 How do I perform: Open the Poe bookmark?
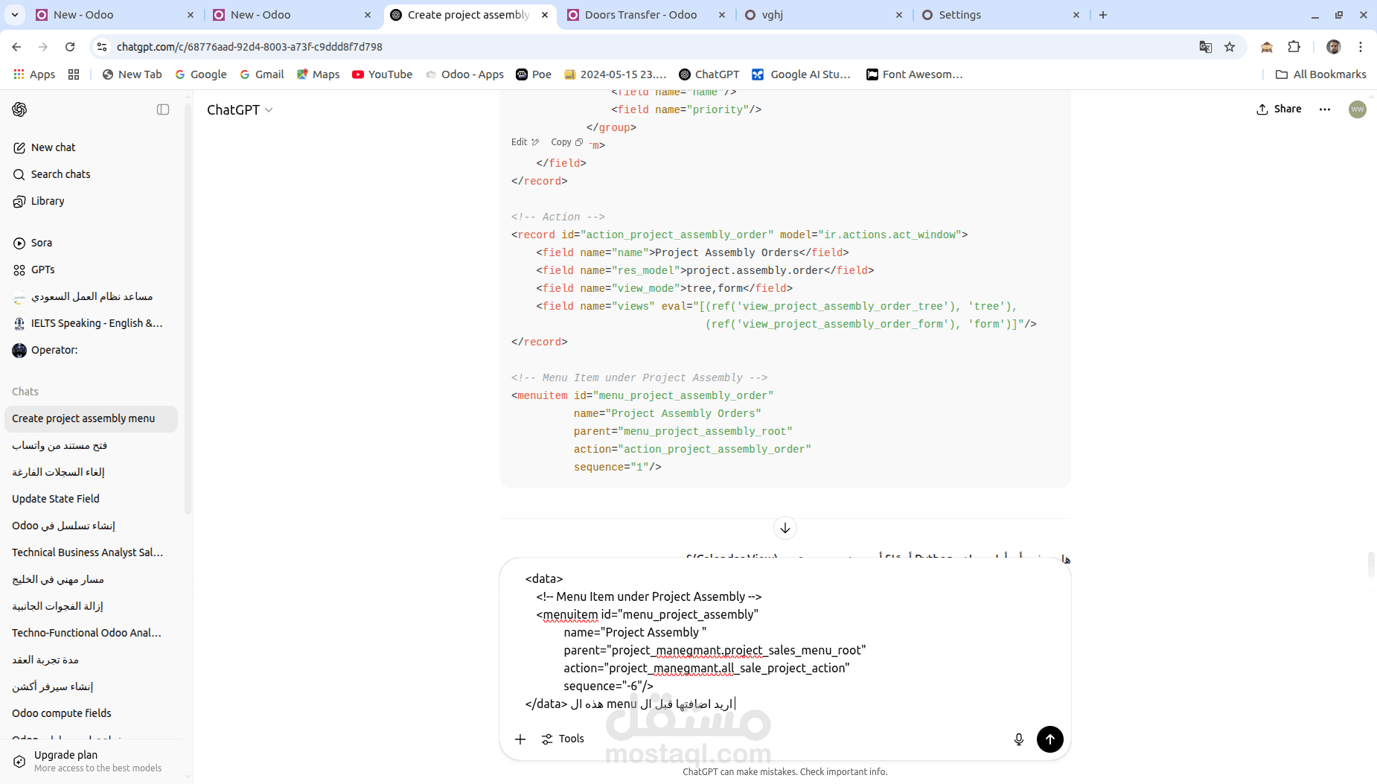pyautogui.click(x=534, y=74)
